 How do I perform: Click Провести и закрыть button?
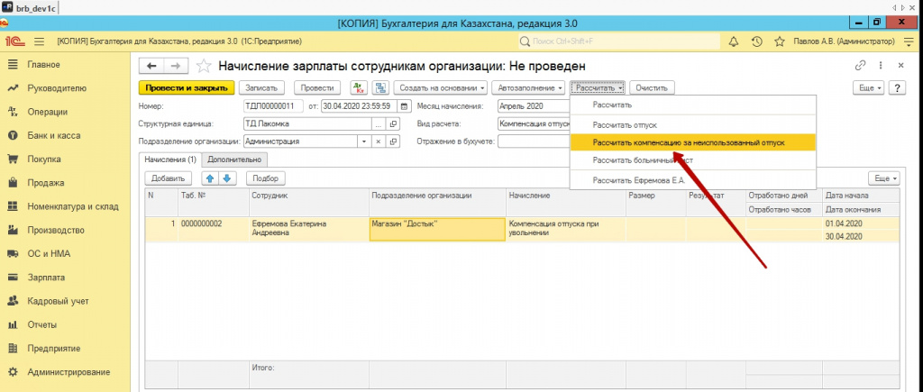click(x=187, y=87)
